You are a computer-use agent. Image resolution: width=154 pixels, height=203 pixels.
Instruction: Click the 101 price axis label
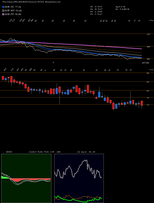tap(148, 59)
